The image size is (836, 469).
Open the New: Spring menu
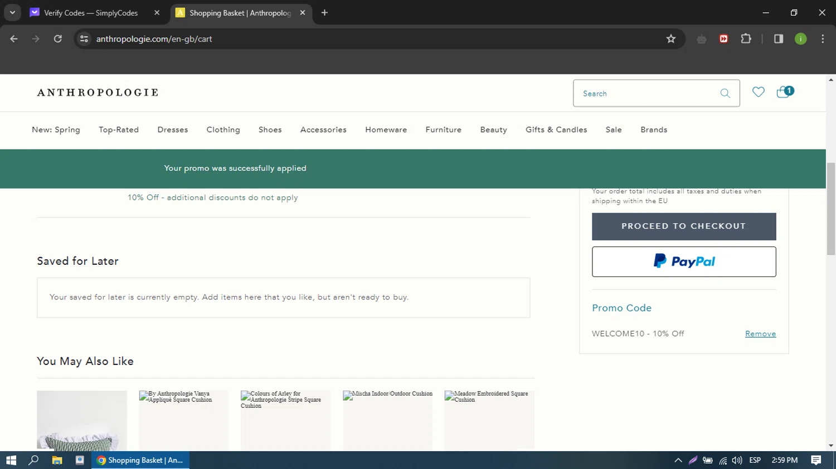point(56,130)
